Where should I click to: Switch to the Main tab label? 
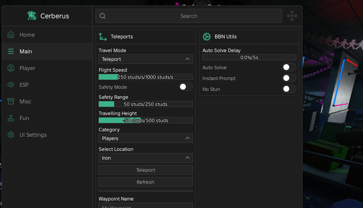tap(26, 51)
